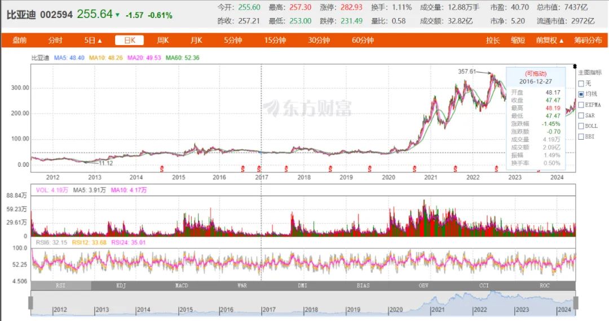Open the 15分钟 chart tab
Image resolution: width=609 pixels, height=321 pixels.
(275, 41)
